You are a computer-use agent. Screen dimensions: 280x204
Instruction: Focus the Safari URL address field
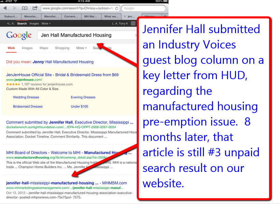pos(80,8)
